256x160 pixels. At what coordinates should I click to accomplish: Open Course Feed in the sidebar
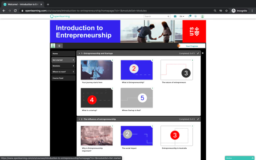tap(63, 78)
